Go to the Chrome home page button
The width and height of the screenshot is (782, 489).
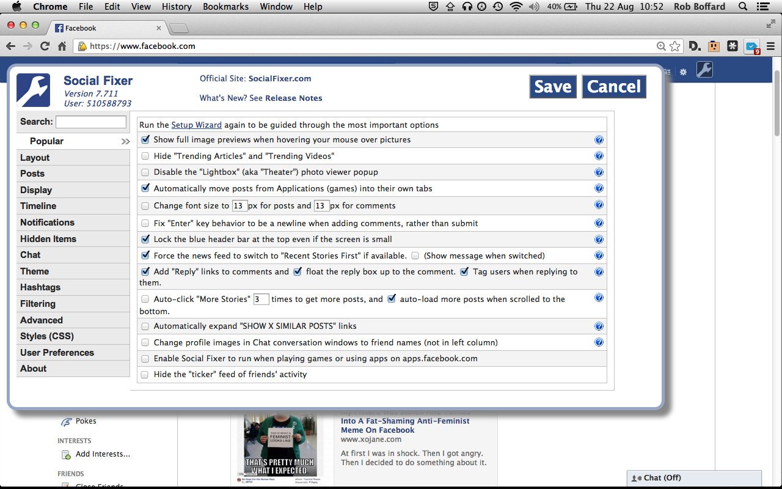(x=62, y=46)
